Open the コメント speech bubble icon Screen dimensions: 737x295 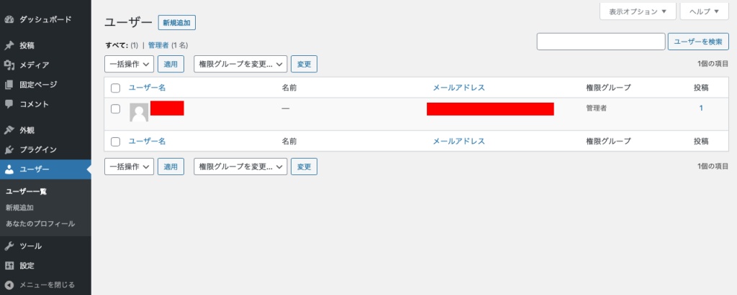pyautogui.click(x=9, y=104)
